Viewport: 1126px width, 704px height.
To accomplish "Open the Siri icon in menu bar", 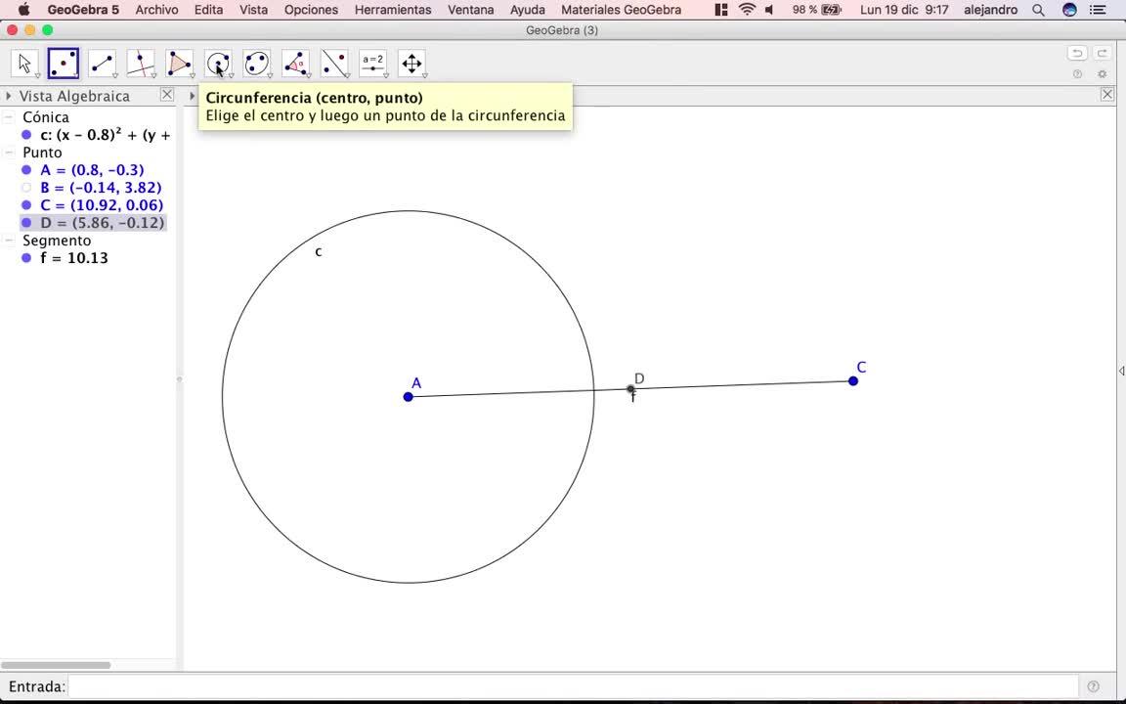I will 1069,10.
